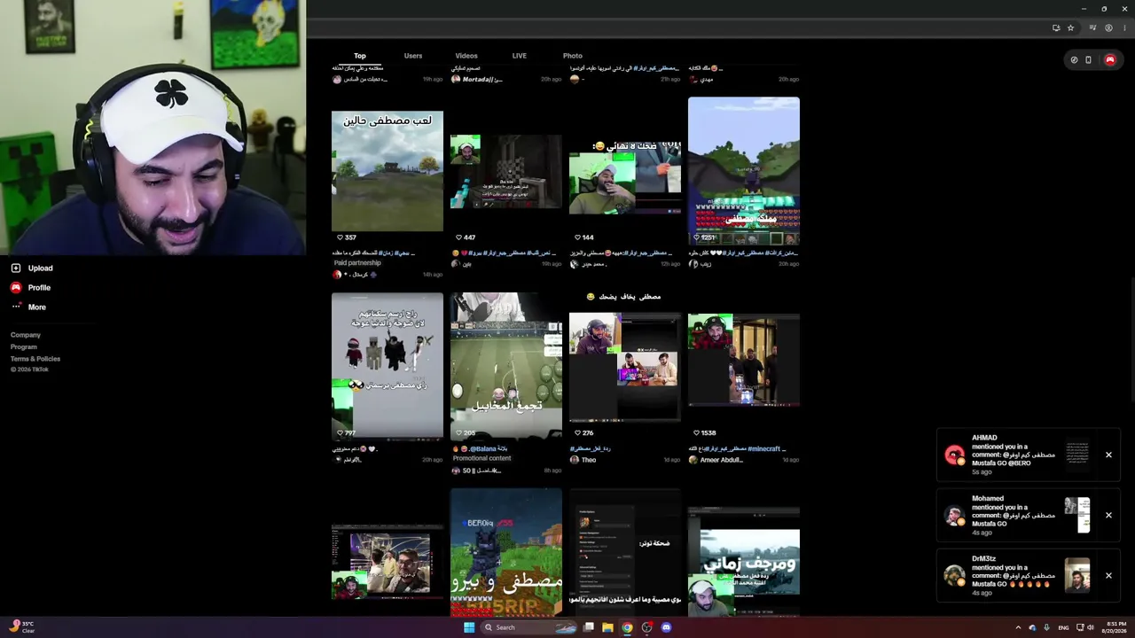Open File Explorer from the taskbar
1135x638 pixels.
tap(607, 627)
